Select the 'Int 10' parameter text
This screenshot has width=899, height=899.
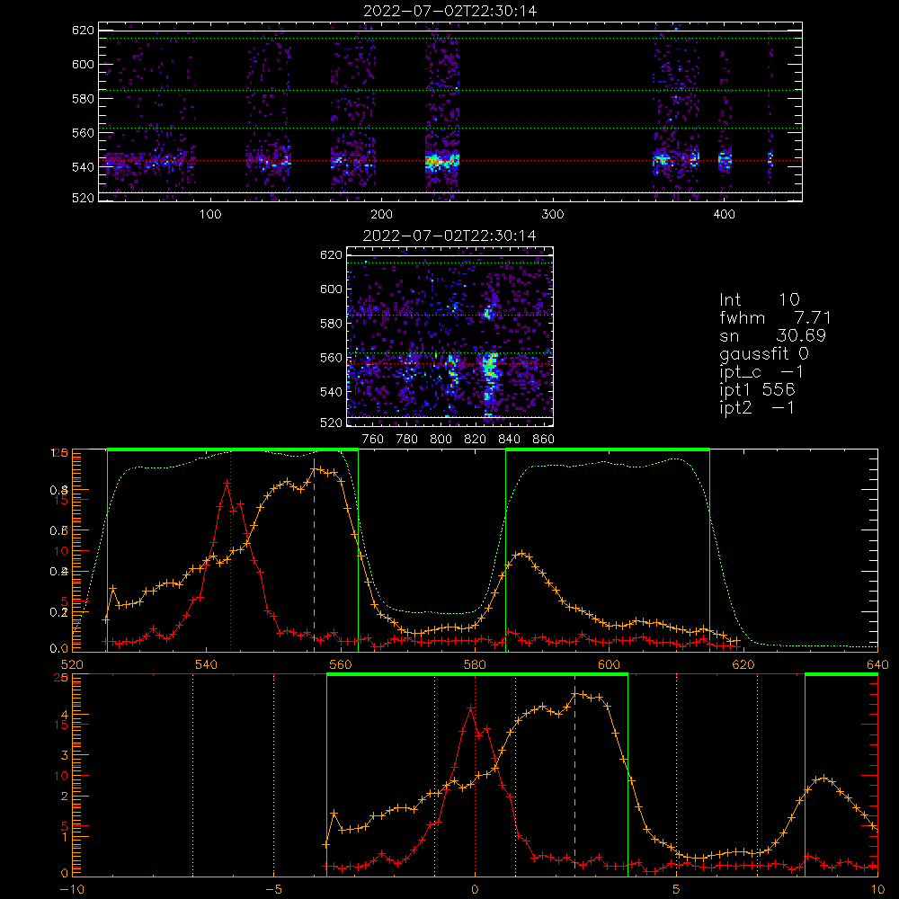tap(759, 299)
